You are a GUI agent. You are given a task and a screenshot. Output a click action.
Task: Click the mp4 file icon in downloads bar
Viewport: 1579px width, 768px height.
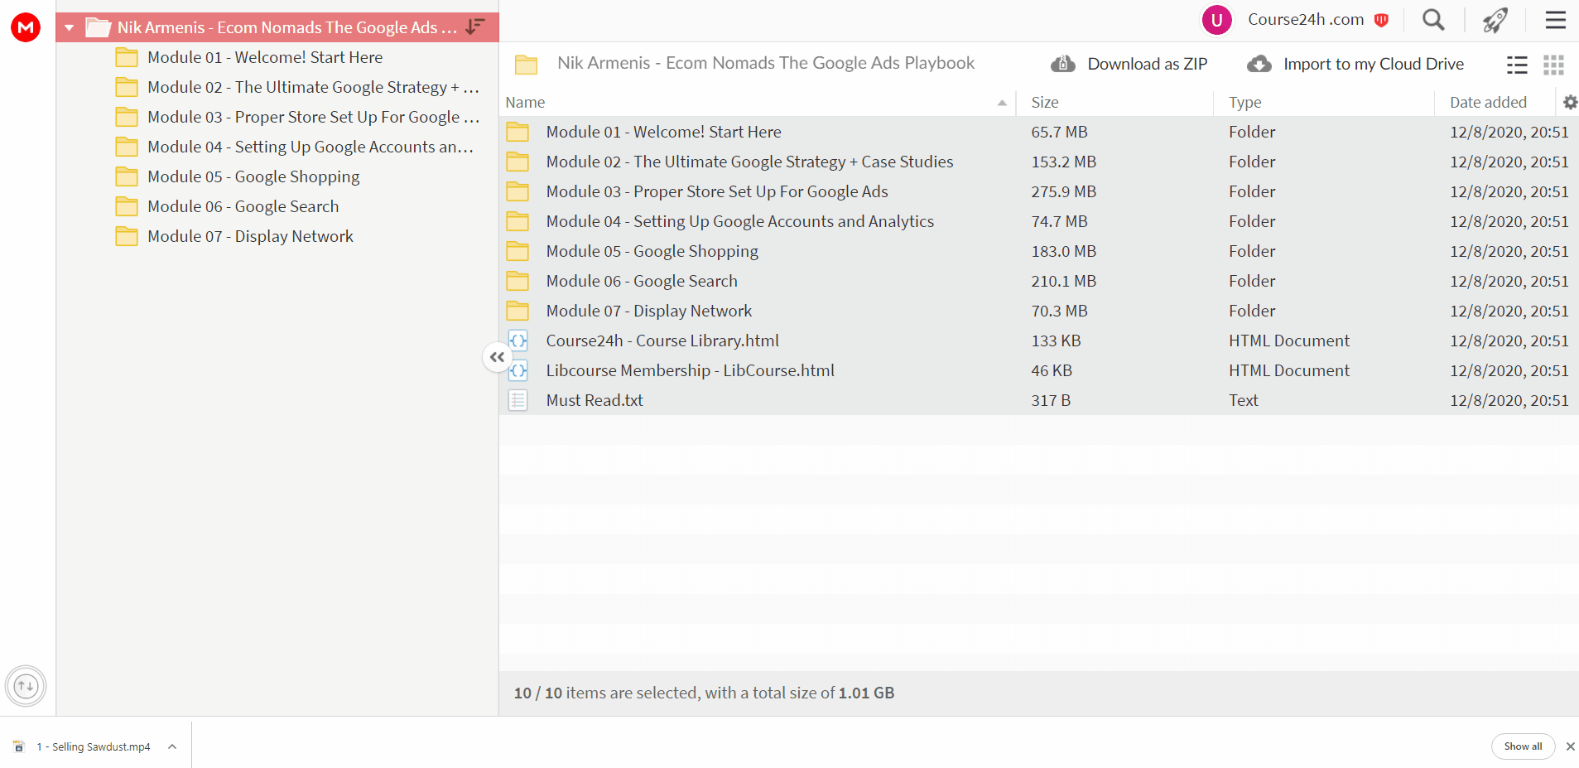[x=19, y=746]
